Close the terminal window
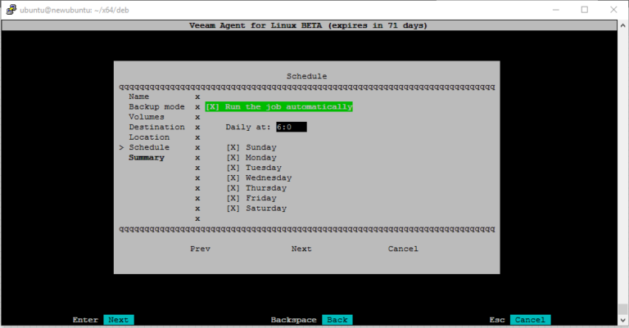The height and width of the screenshot is (328, 629). click(613, 10)
